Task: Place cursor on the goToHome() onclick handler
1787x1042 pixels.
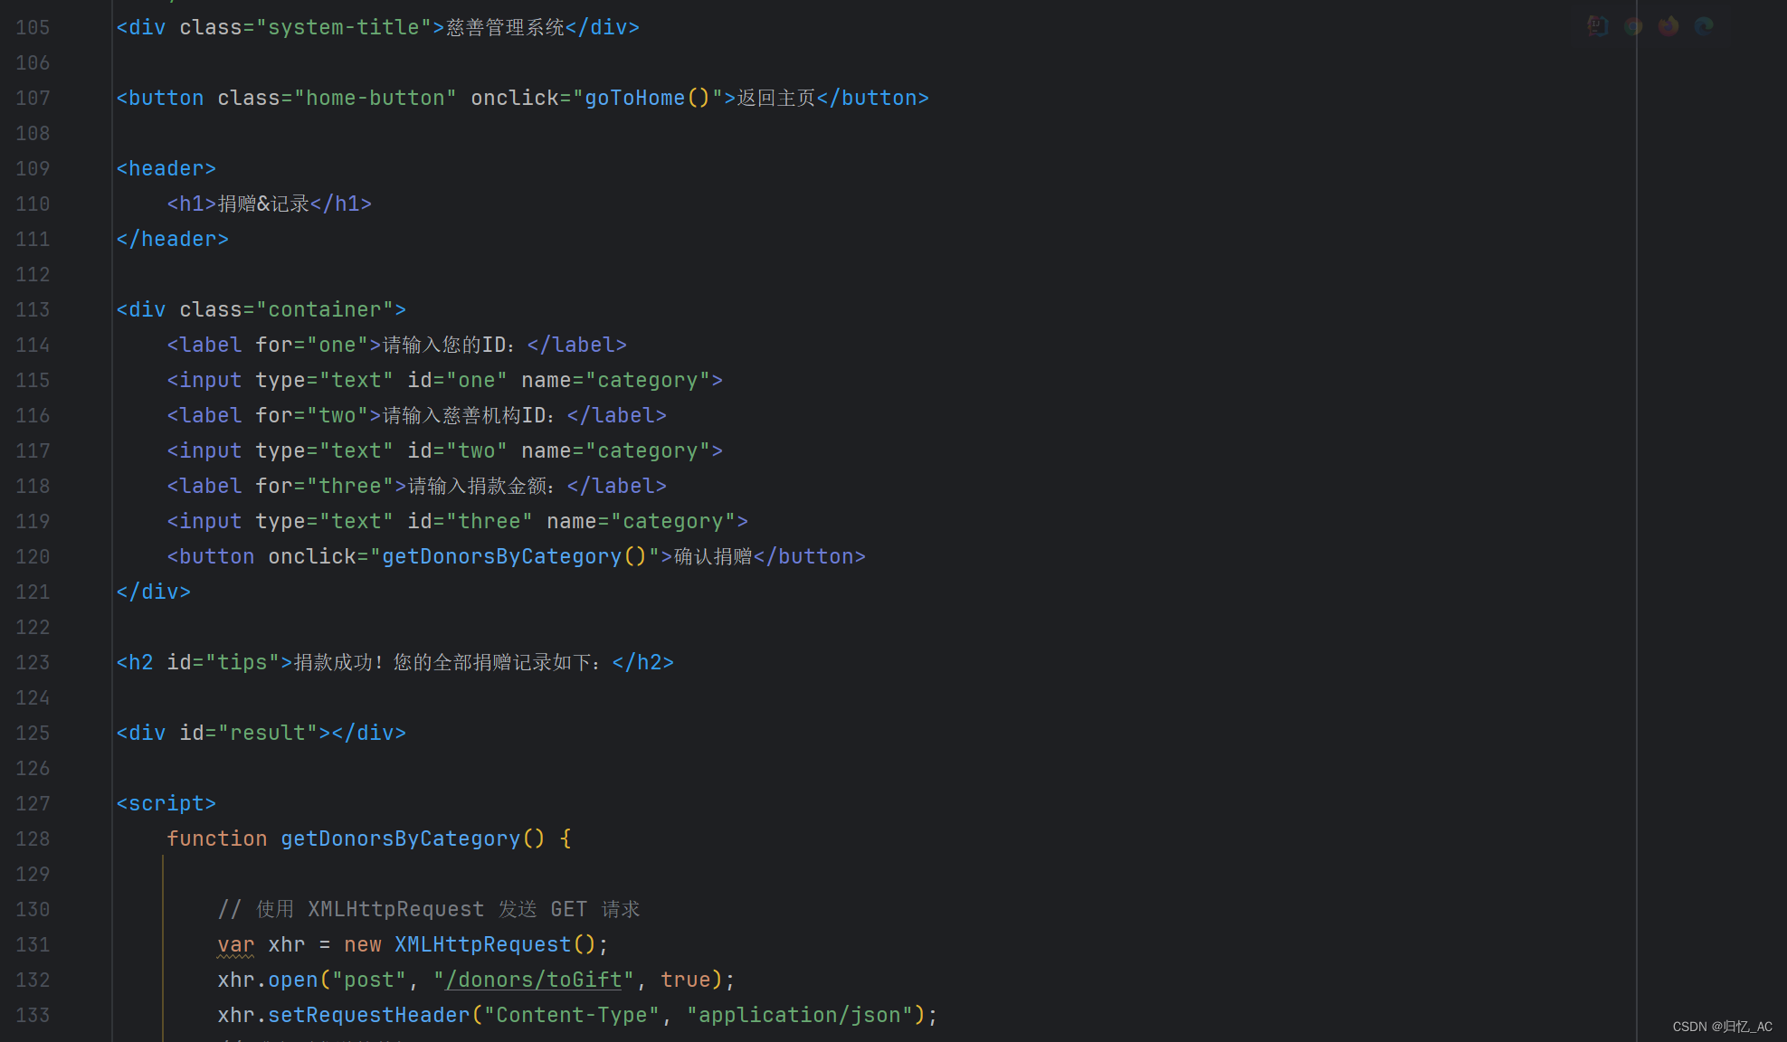Action: pos(647,98)
